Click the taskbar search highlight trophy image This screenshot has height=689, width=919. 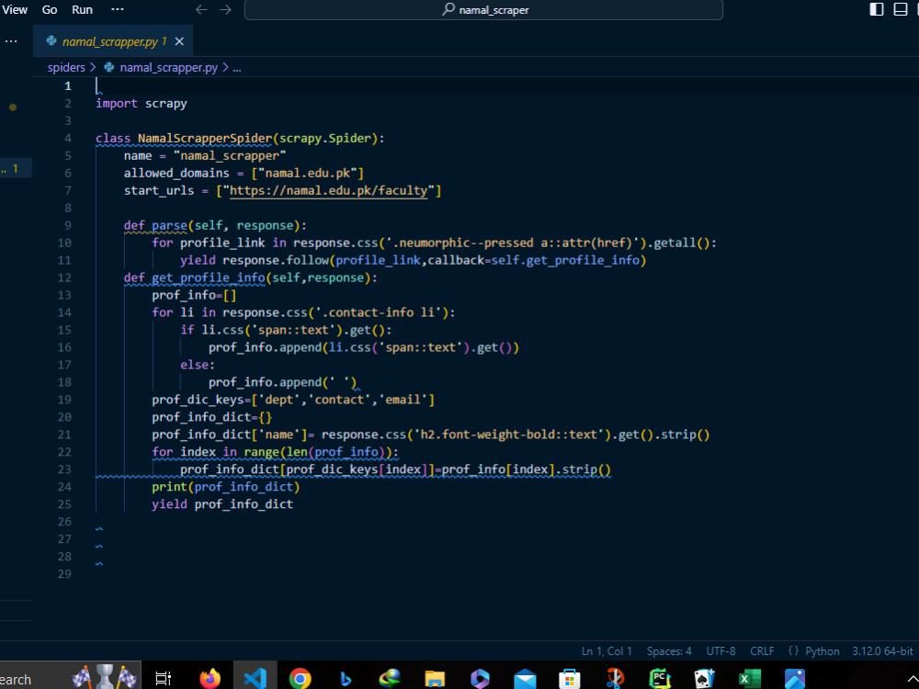pyautogui.click(x=105, y=677)
